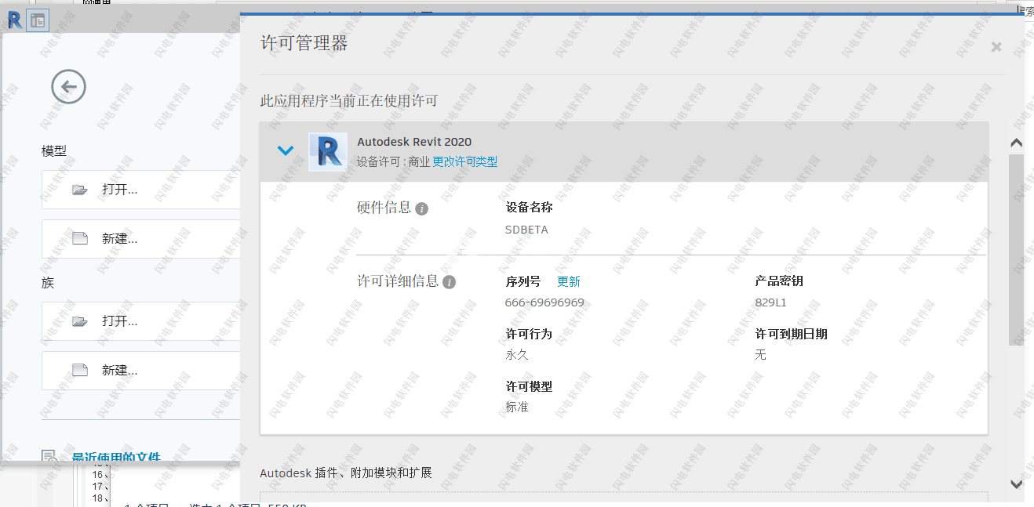Open a model with 打开... under 模型

(141, 190)
